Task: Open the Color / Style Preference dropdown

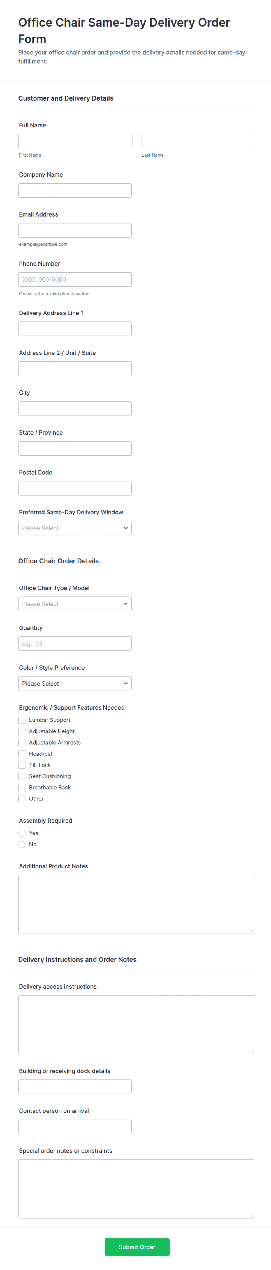Action: pyautogui.click(x=75, y=684)
